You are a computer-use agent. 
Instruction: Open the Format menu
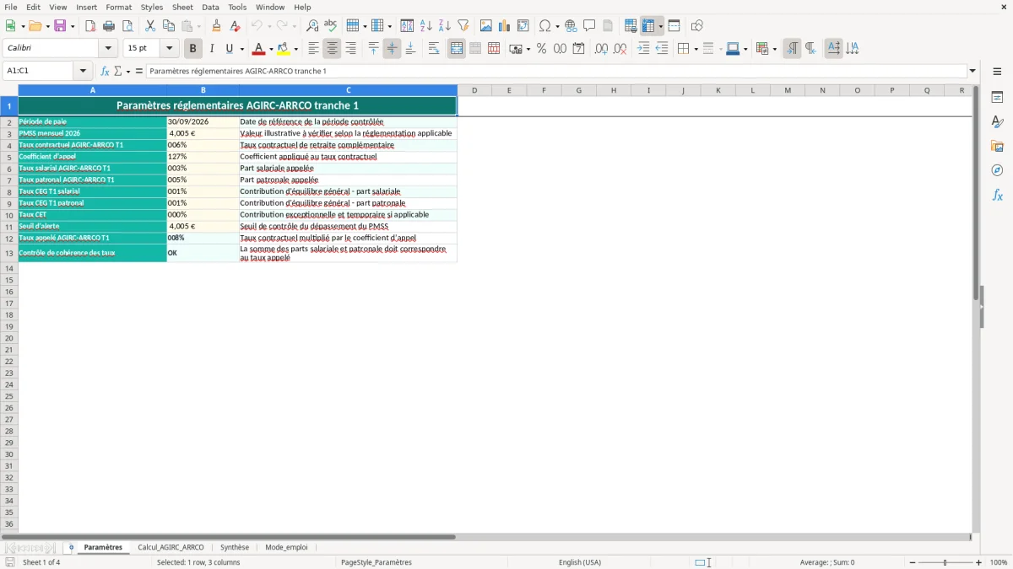(x=118, y=7)
